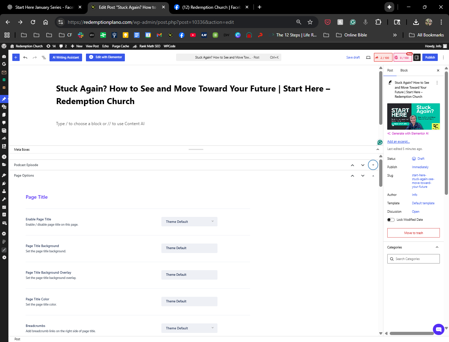Viewport: 449px width, 342px height.
Task: Click the undo arrow in editor toolbar
Action: click(25, 57)
